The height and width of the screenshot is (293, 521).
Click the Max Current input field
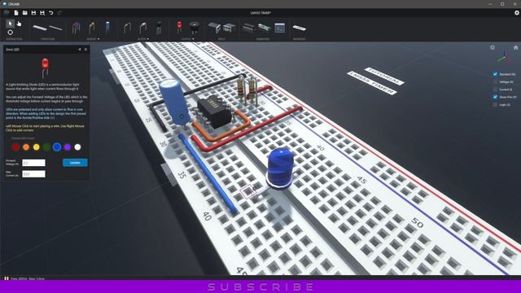pyautogui.click(x=33, y=174)
